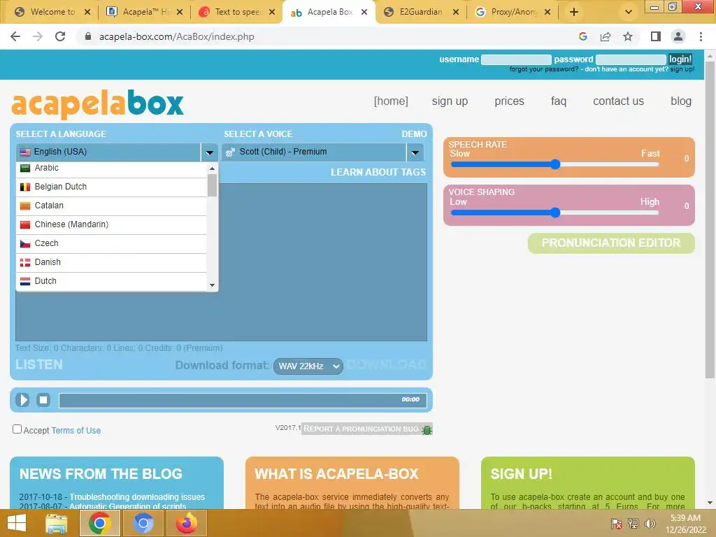Click forgot your password link
The image size is (716, 537).
pyautogui.click(x=543, y=69)
